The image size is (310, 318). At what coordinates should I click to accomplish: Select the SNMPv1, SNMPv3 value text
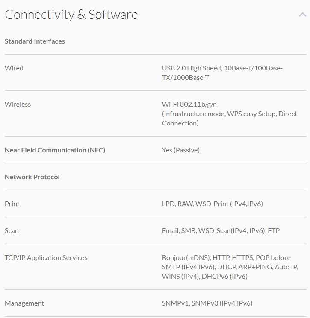(207, 303)
